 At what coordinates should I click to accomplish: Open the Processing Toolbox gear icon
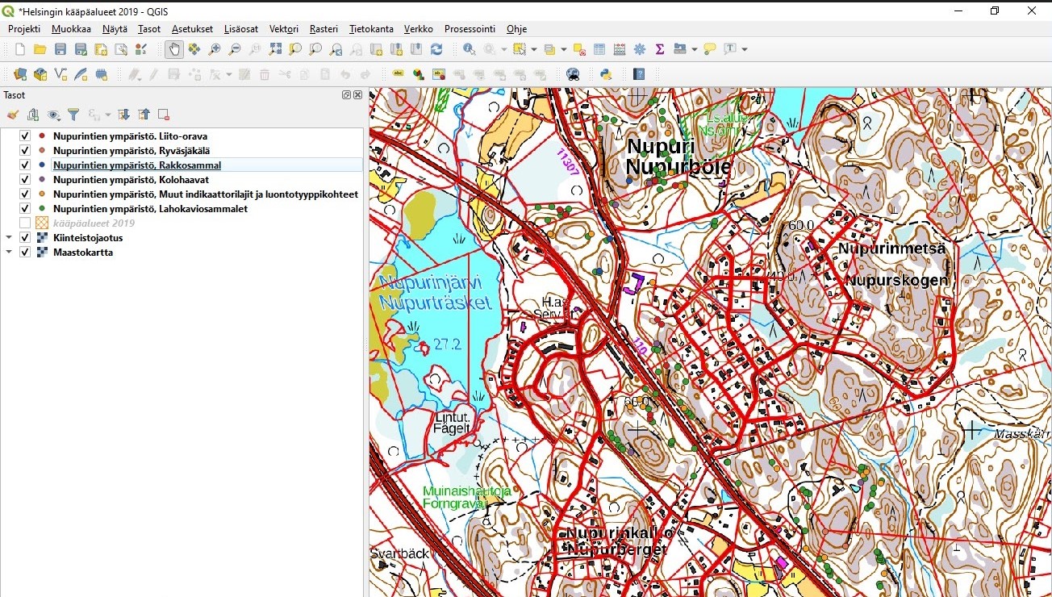640,49
